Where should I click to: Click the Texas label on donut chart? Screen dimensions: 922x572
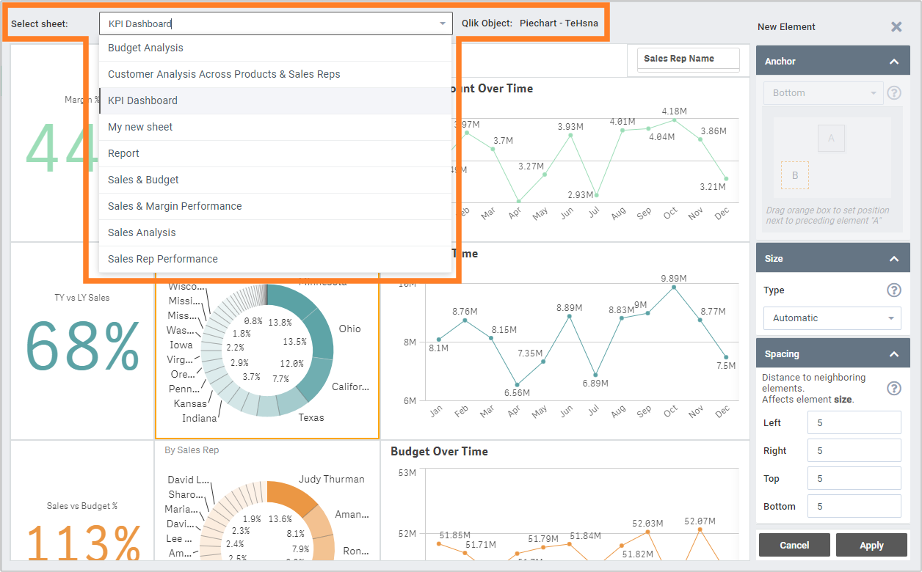[x=311, y=417]
